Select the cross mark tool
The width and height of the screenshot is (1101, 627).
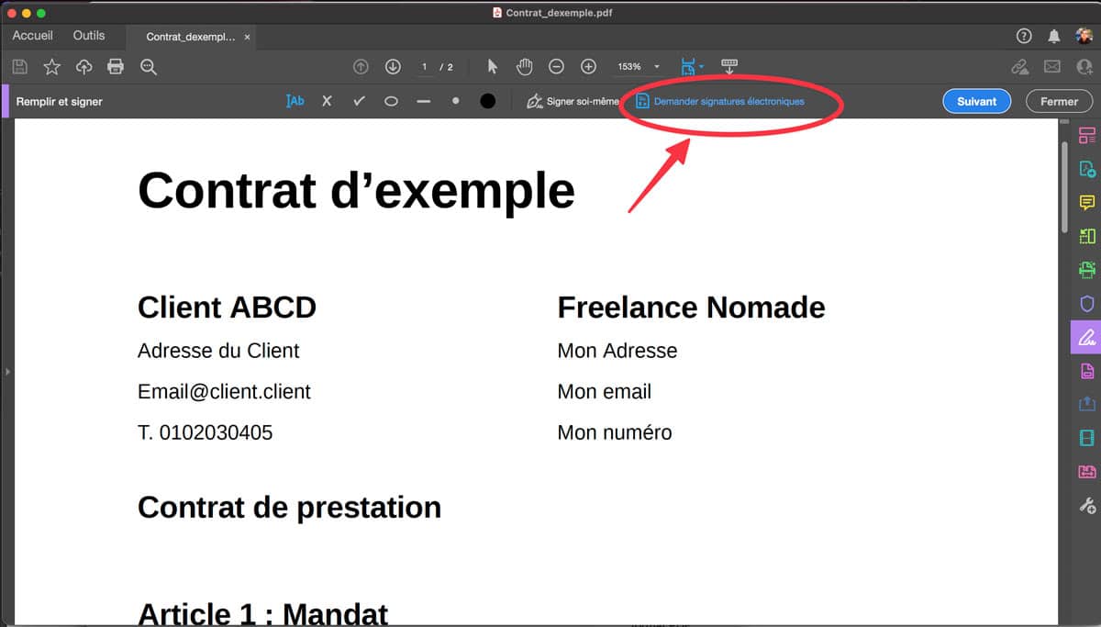pyautogui.click(x=327, y=101)
